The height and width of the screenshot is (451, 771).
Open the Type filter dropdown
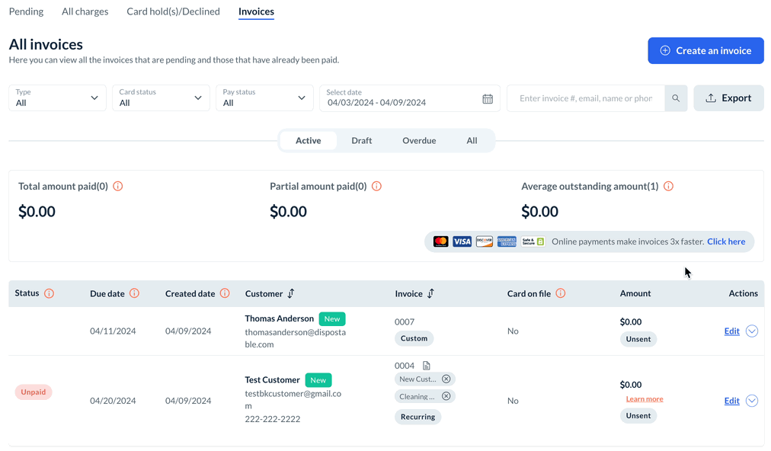[57, 98]
